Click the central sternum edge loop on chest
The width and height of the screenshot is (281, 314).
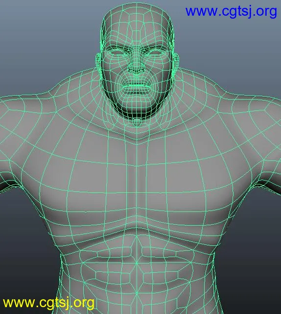coord(137,180)
